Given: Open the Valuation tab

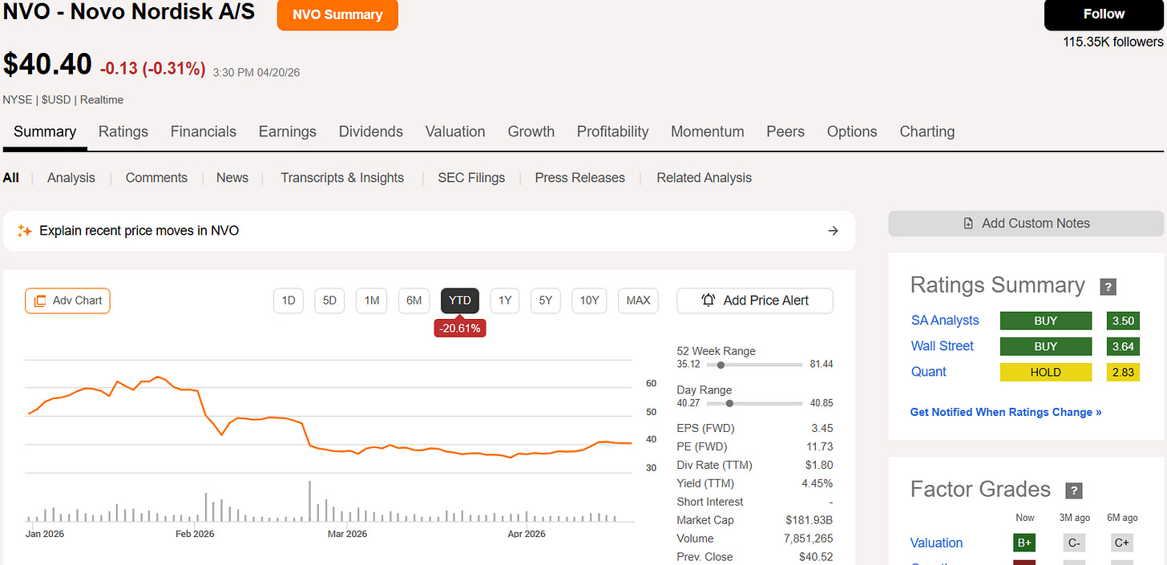Looking at the screenshot, I should click(x=455, y=131).
